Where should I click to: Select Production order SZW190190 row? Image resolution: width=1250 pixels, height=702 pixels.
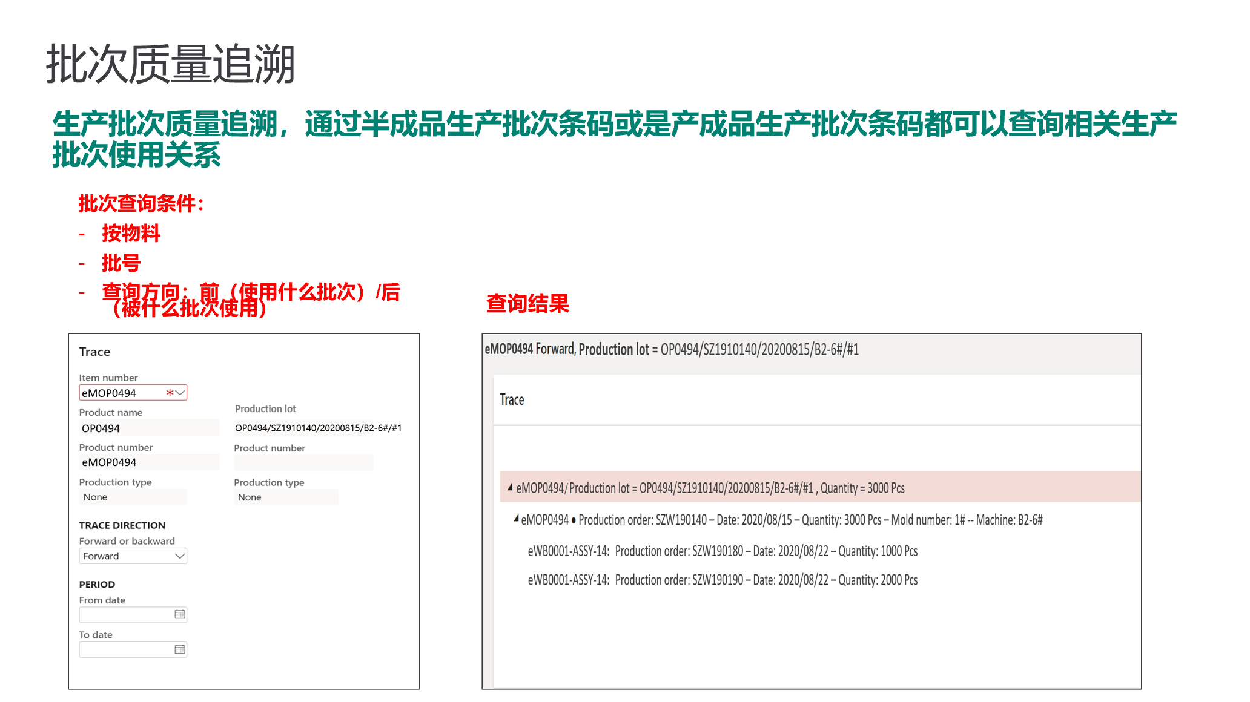(x=723, y=580)
